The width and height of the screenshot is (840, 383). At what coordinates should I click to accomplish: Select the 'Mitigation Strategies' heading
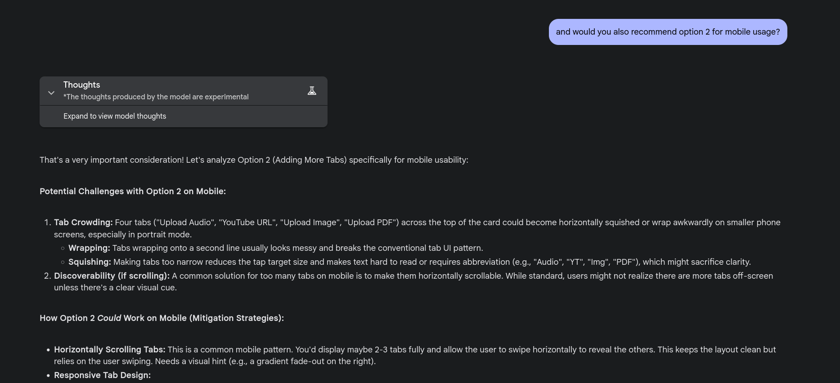pyautogui.click(x=162, y=318)
